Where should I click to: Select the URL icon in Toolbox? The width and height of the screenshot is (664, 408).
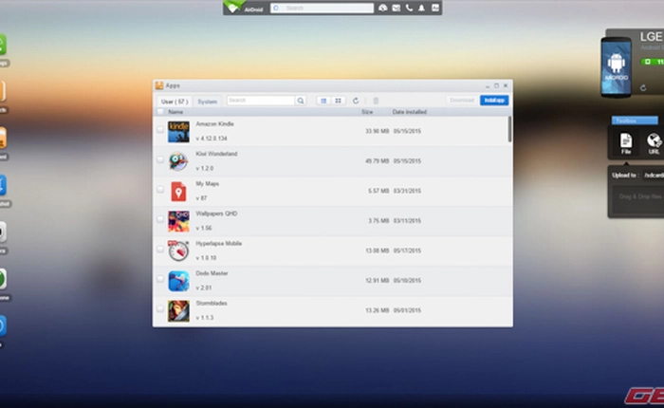coord(654,142)
